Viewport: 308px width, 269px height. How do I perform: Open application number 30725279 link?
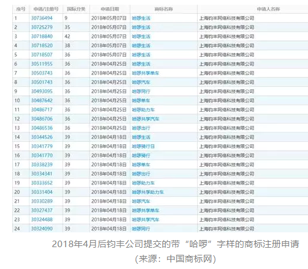[x=42, y=27]
